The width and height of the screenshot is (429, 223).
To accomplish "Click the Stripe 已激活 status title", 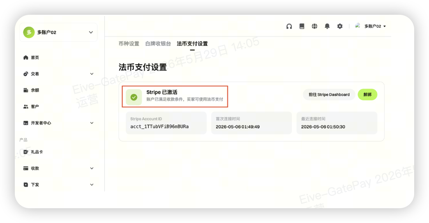I will (161, 92).
